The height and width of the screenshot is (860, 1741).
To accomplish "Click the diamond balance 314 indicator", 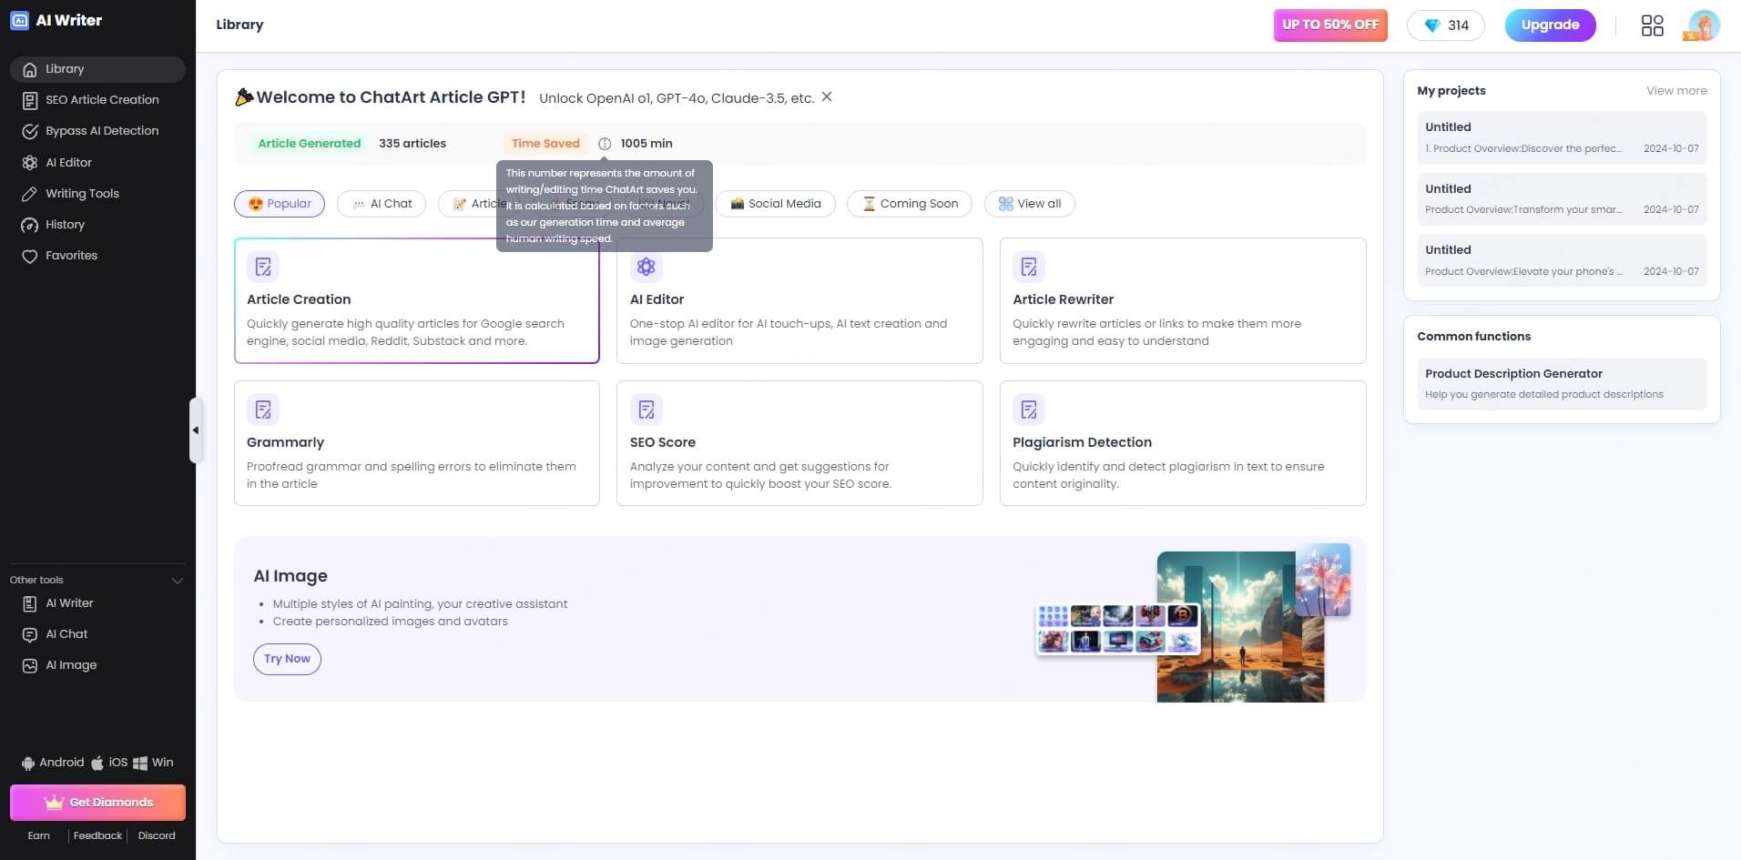I will 1445,25.
